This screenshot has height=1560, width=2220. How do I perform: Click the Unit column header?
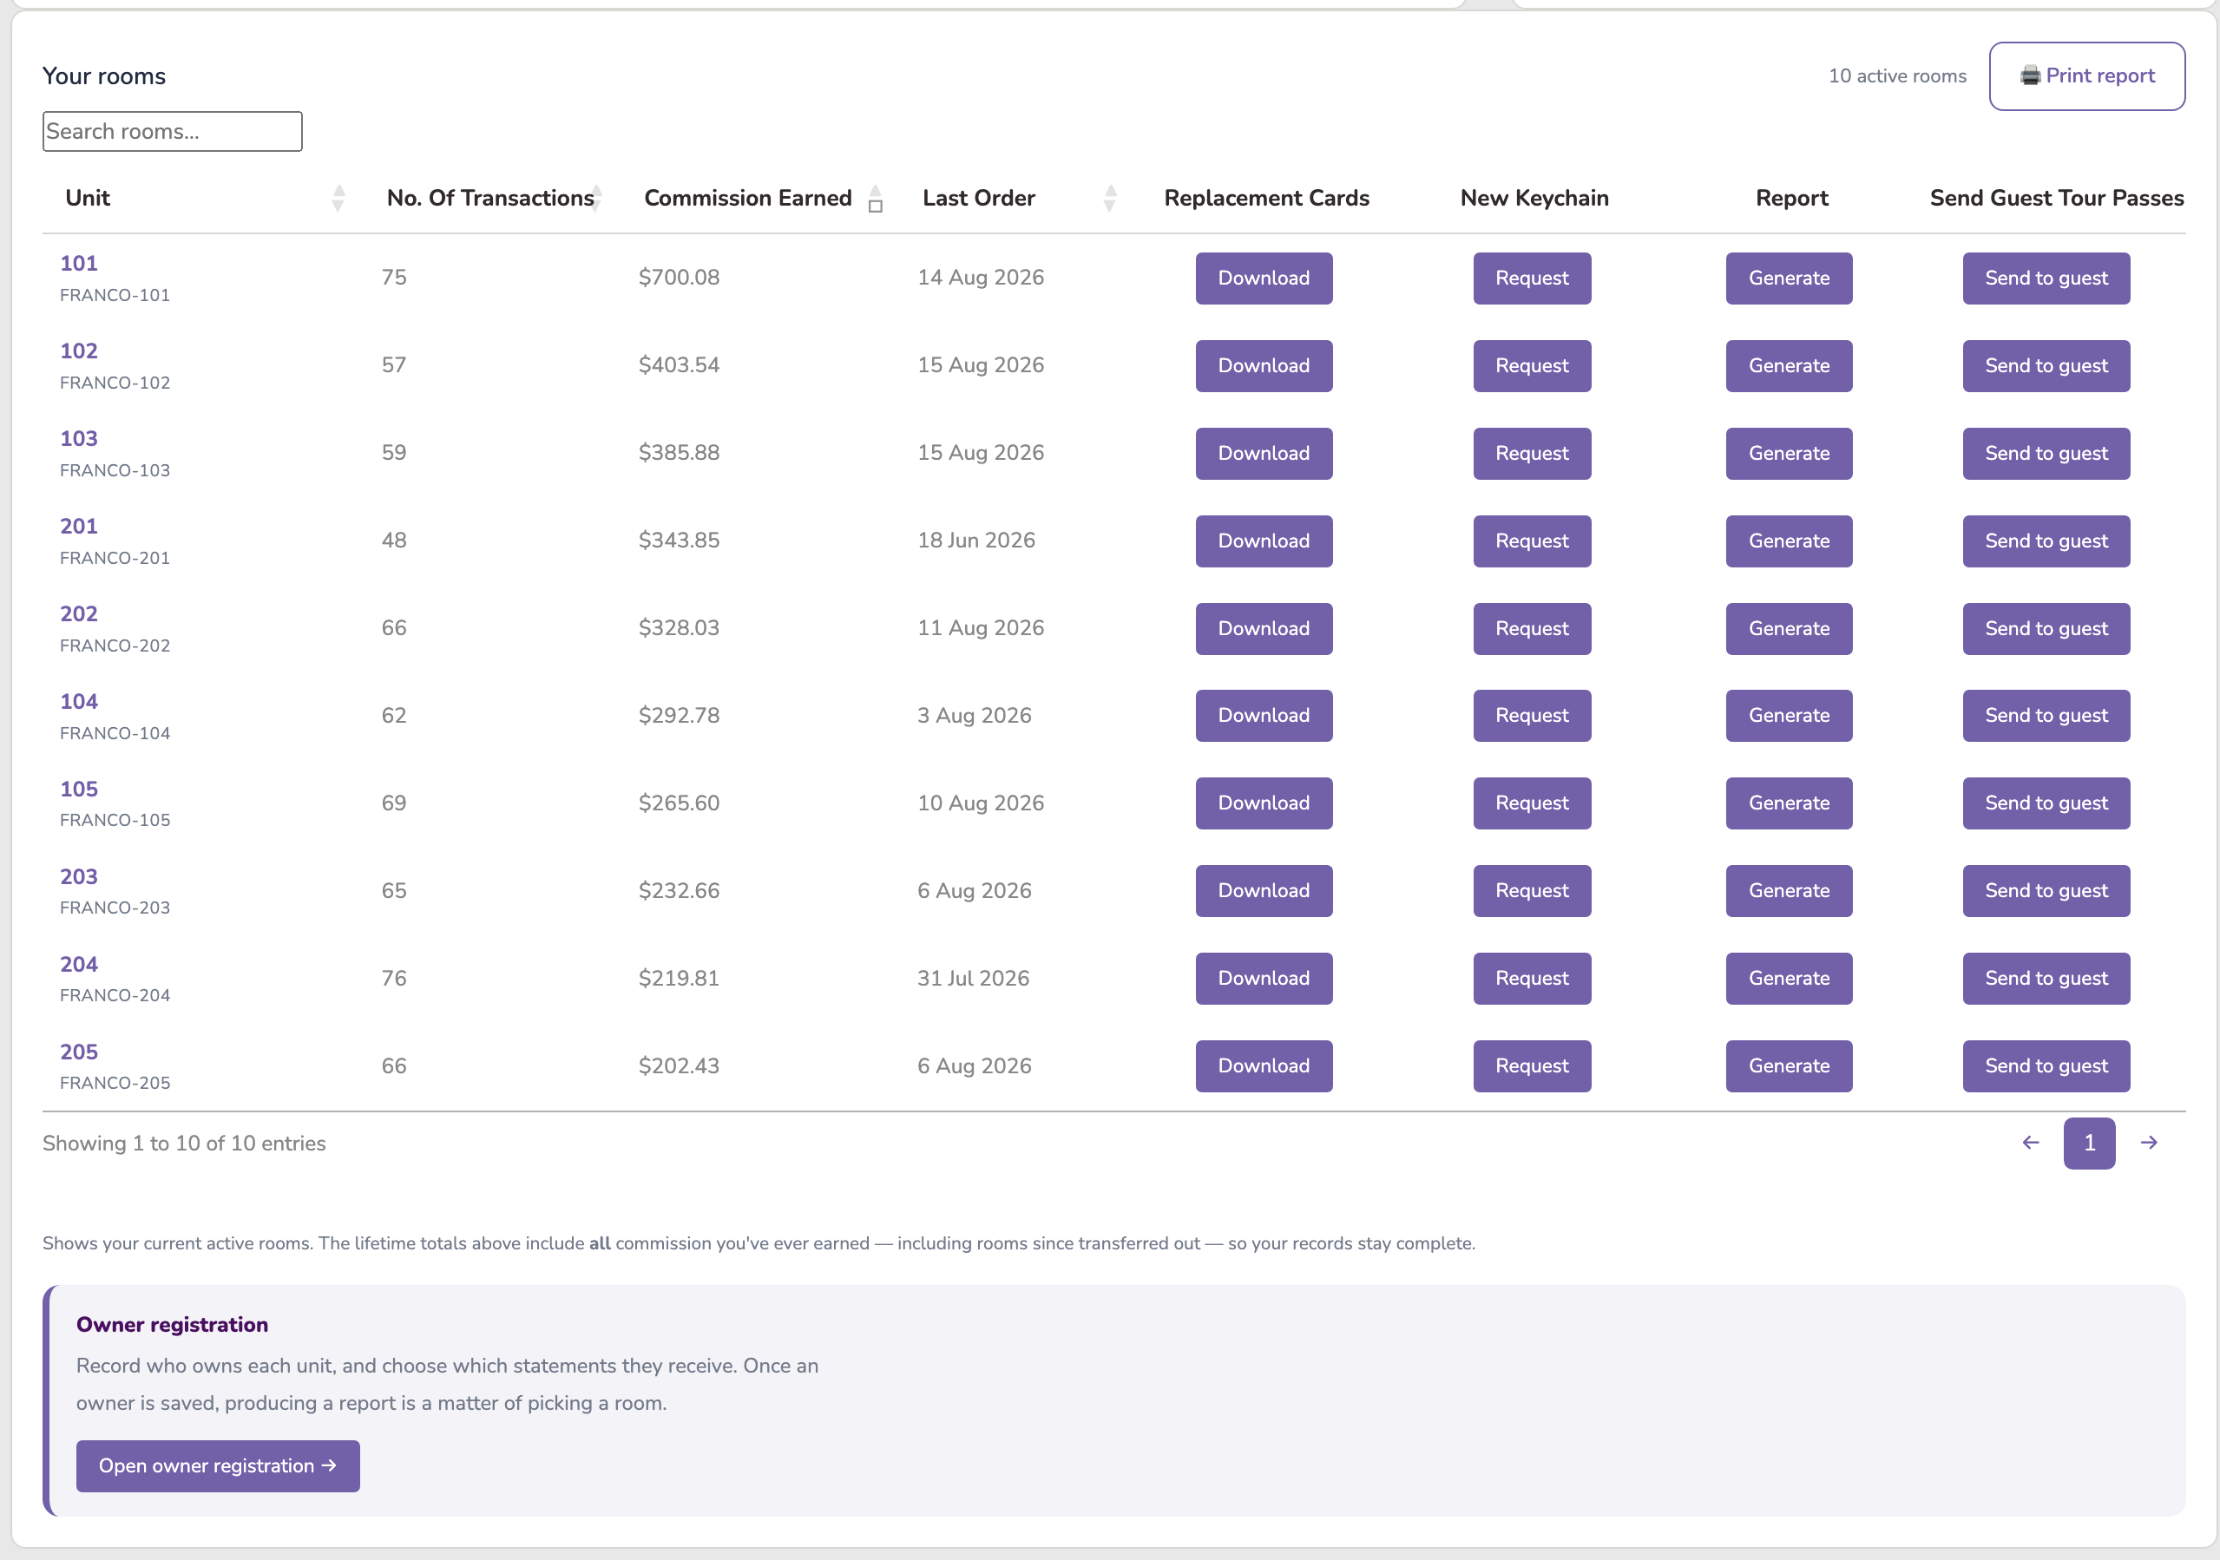click(88, 198)
